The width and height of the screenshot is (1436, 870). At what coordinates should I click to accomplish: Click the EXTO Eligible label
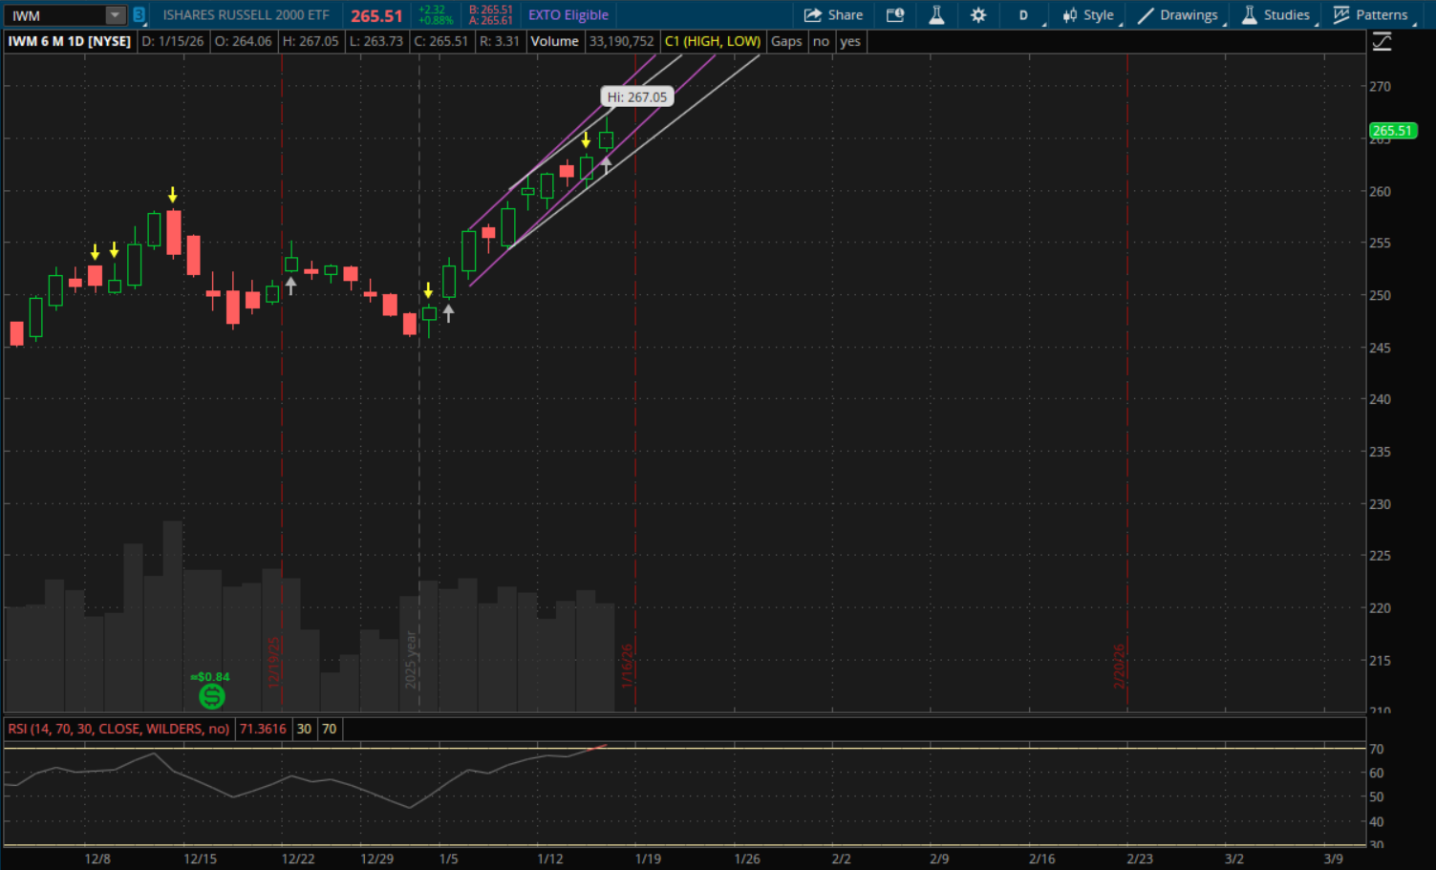(568, 15)
